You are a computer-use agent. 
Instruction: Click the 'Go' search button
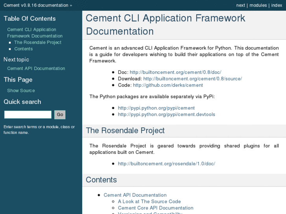60,115
